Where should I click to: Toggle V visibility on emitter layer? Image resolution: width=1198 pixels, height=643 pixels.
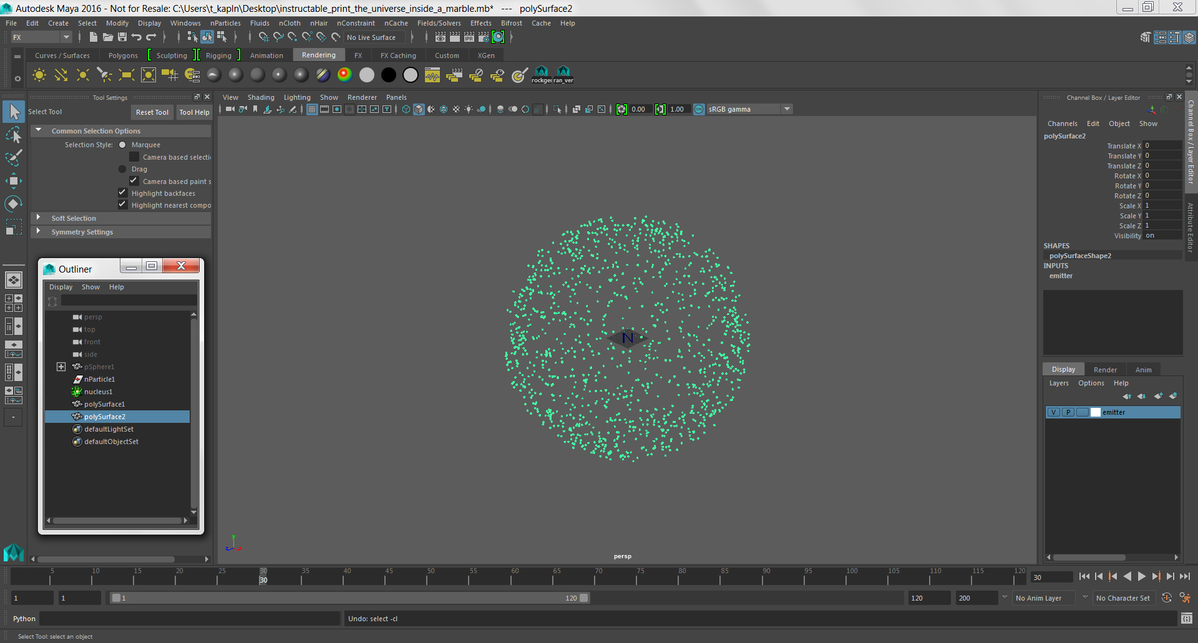pyautogui.click(x=1054, y=412)
